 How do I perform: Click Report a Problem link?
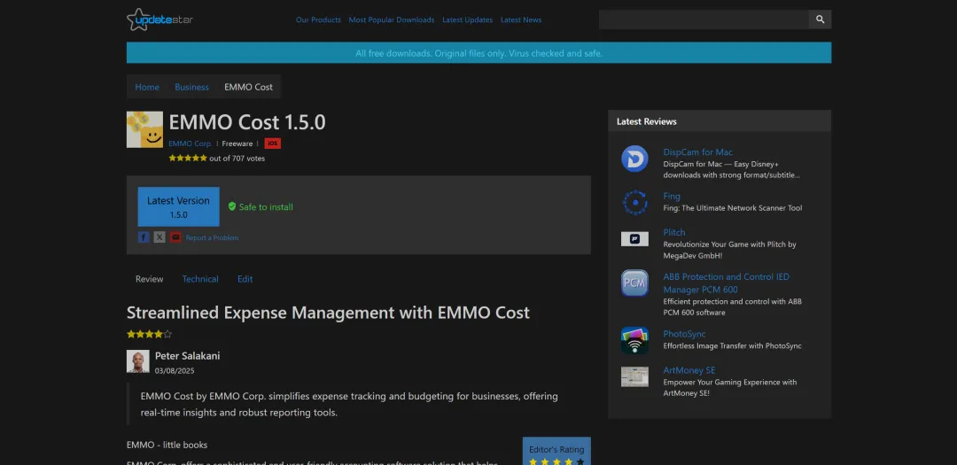(x=212, y=238)
